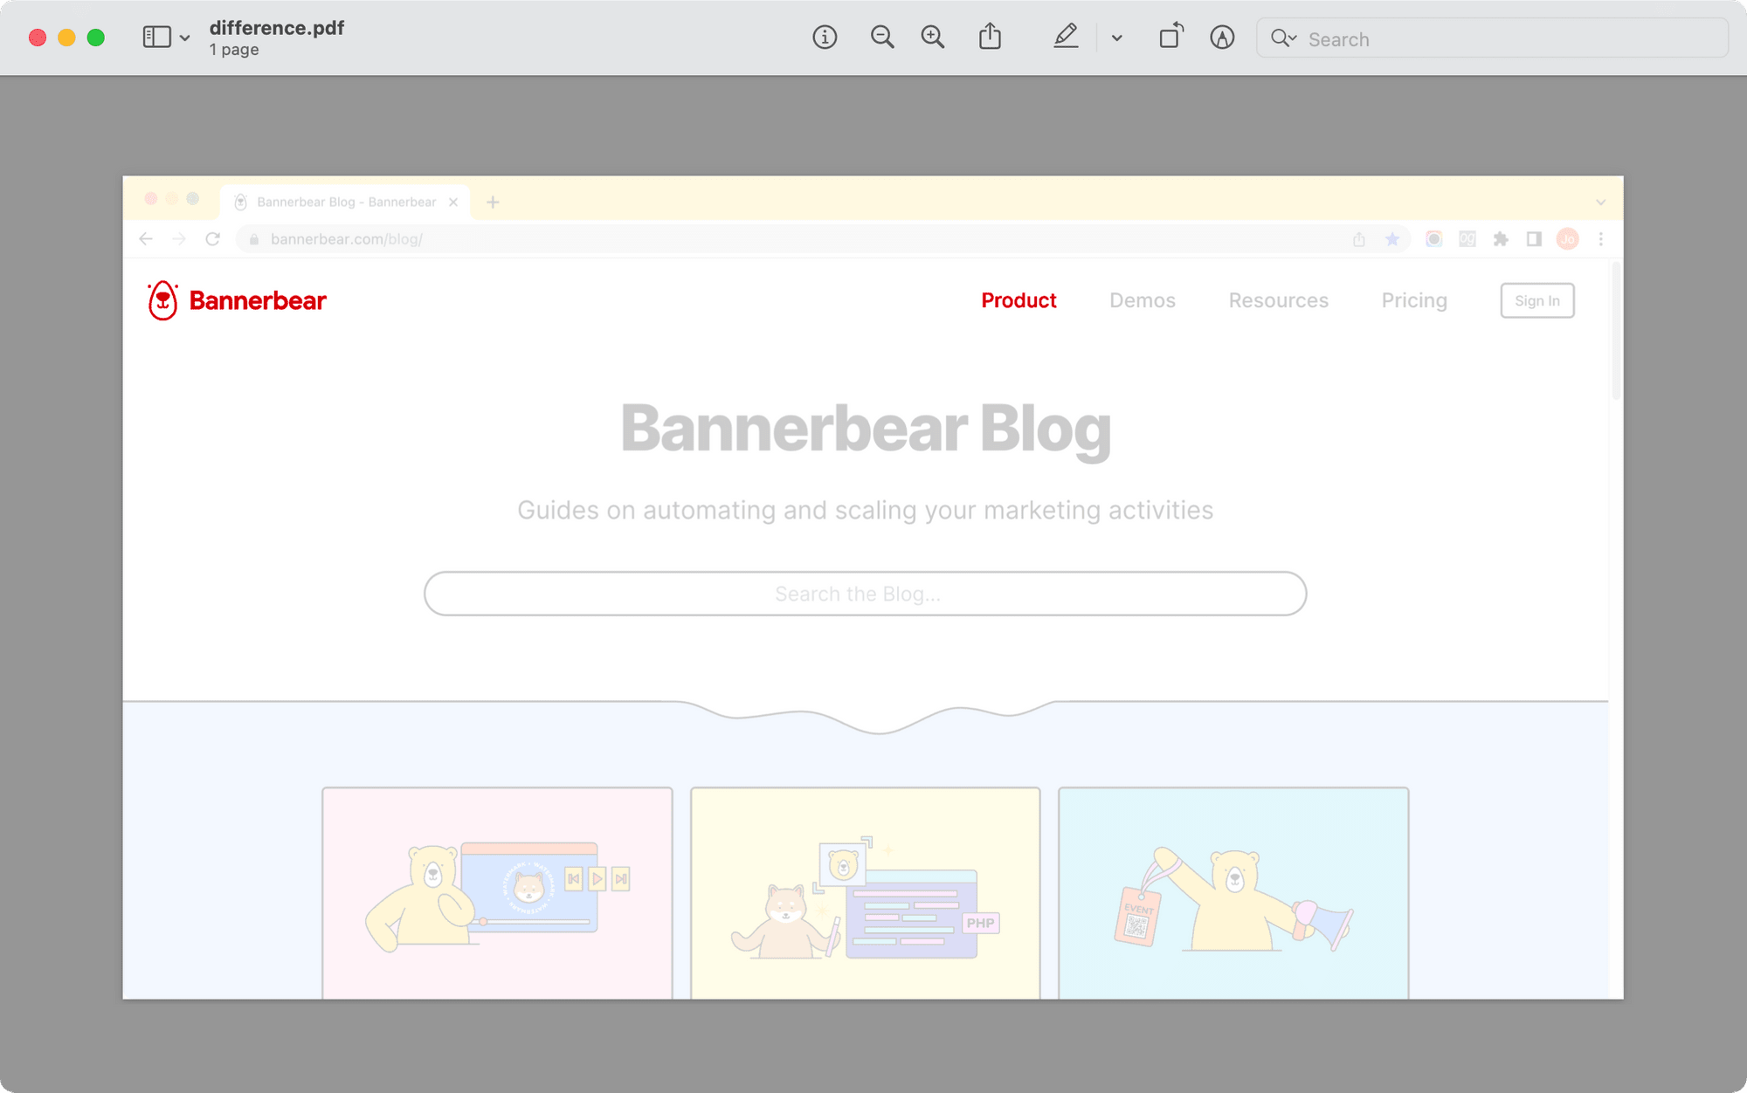Viewport: 1747px width, 1093px height.
Task: Click the first colorful extension icon
Action: click(1434, 239)
